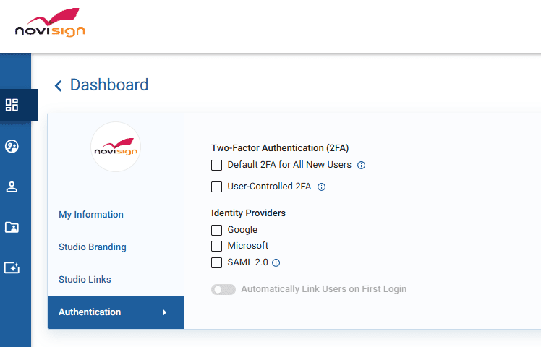Show info icon next to SAML 2.0
The image size is (541, 347).
(x=276, y=263)
